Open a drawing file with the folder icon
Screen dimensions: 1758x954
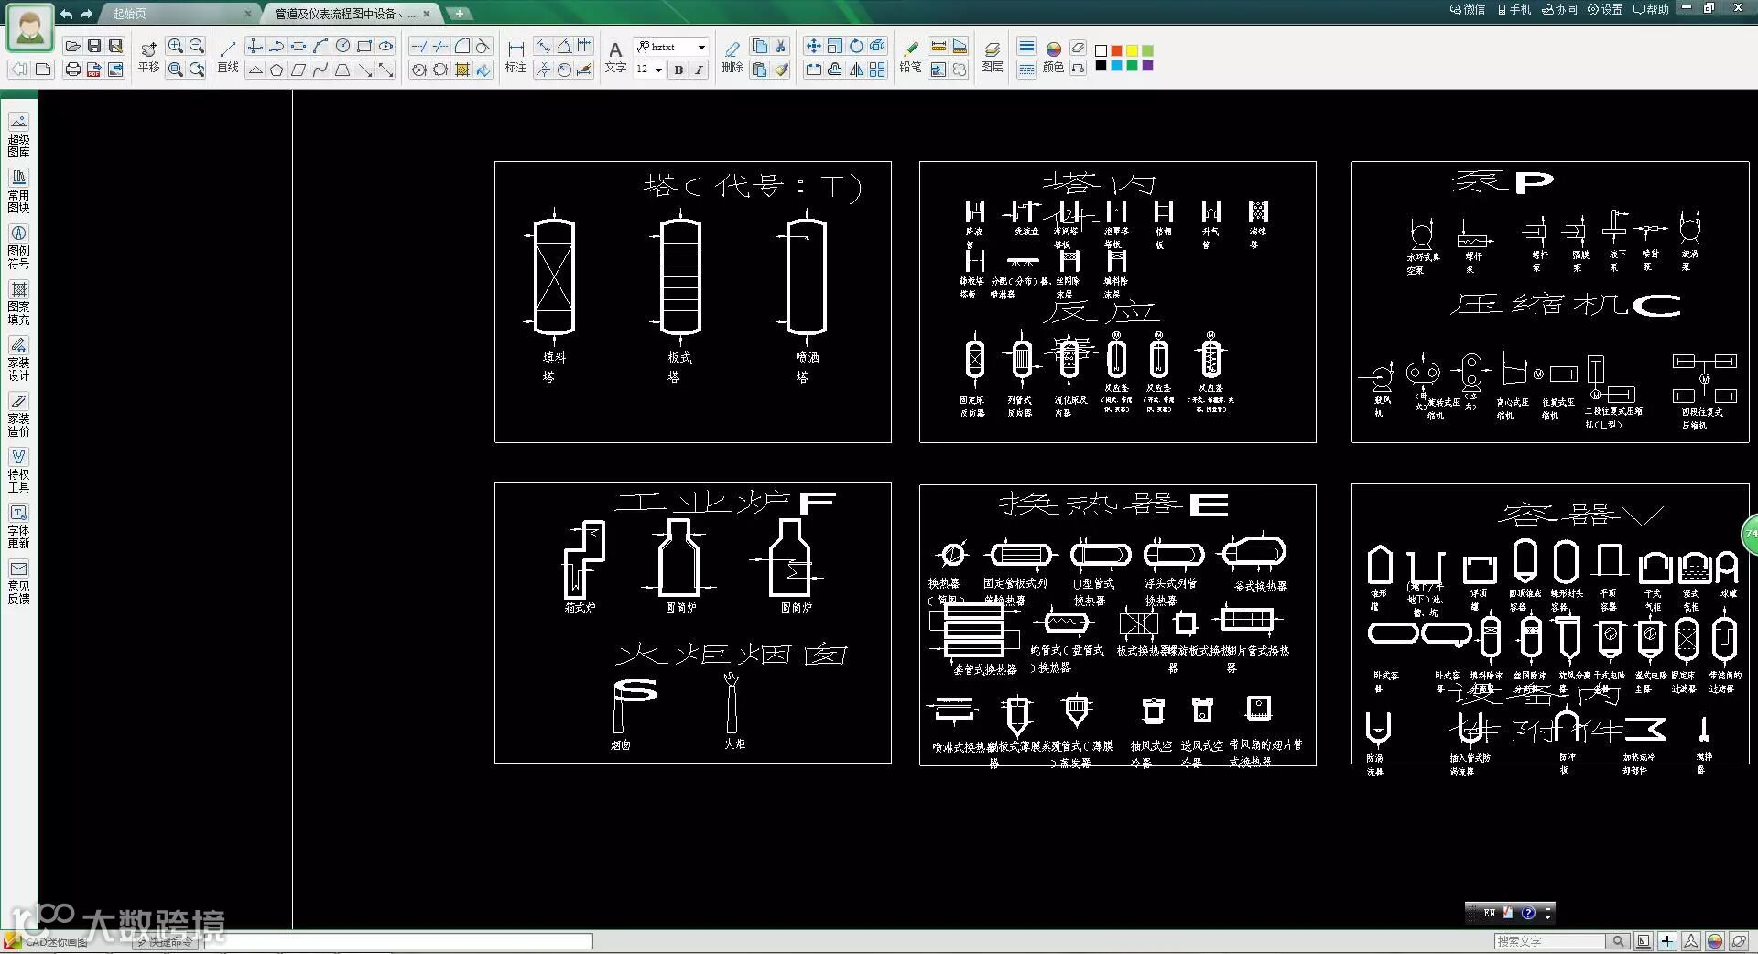(x=72, y=46)
